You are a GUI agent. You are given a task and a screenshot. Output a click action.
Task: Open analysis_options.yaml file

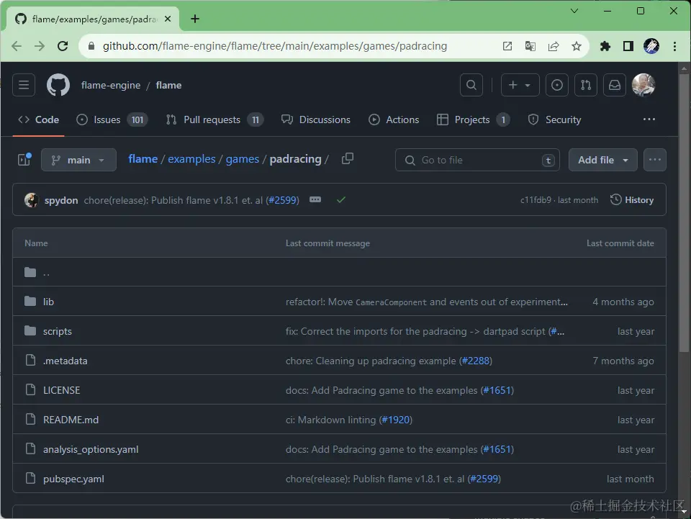tap(91, 449)
